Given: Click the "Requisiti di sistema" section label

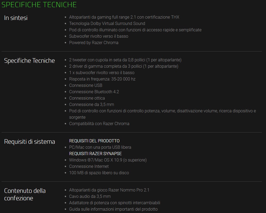Looking at the screenshot, I should [29, 142].
